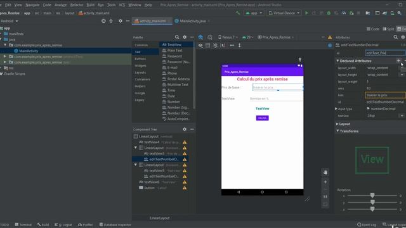Viewport: 406px width, 228px height.
Task: Select pan hand tool on canvas
Action: click(325, 172)
